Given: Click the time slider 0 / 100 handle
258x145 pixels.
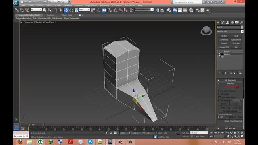Looking at the screenshot, I should 32,125.
